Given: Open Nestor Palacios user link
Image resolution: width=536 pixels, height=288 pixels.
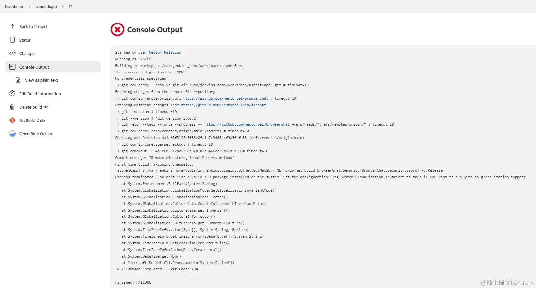Looking at the screenshot, I should pos(165,52).
